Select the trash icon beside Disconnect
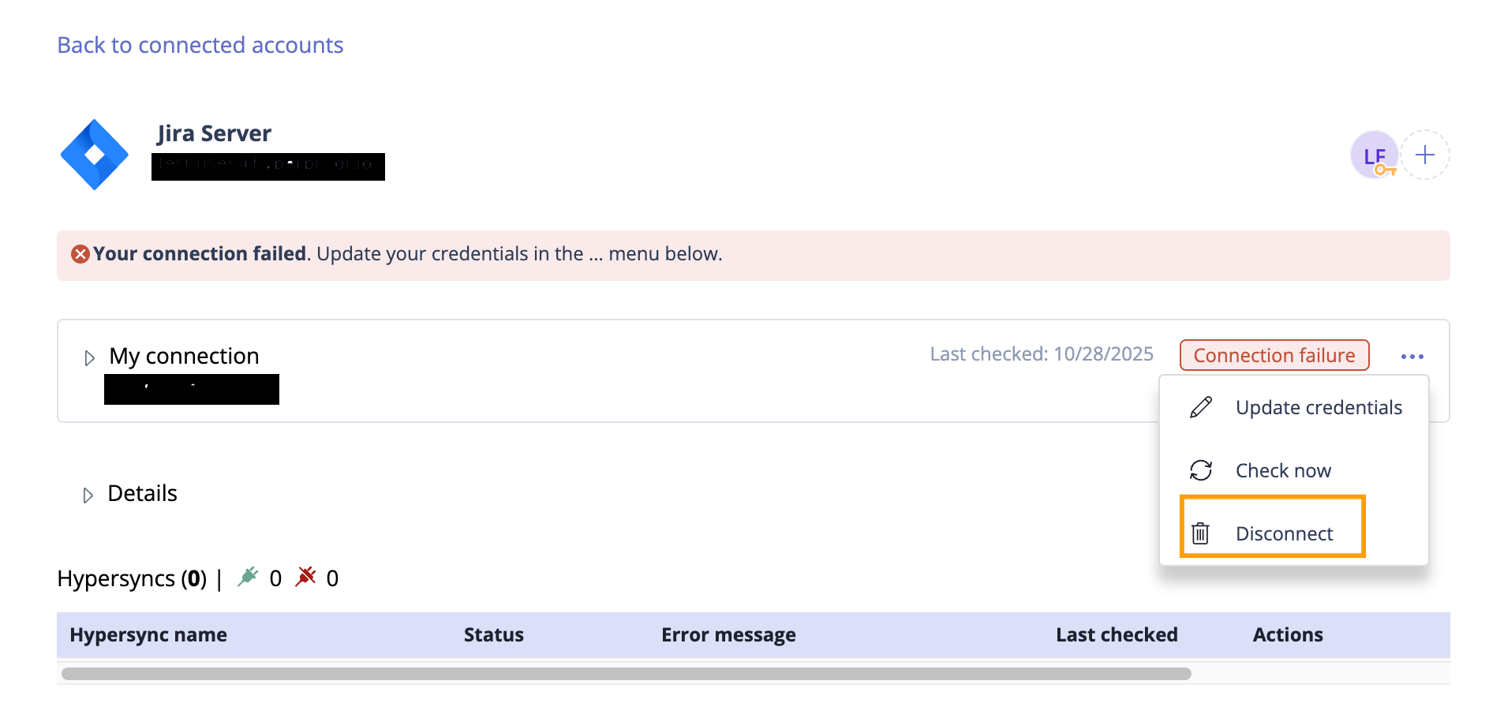Image resolution: width=1504 pixels, height=718 pixels. tap(1200, 533)
